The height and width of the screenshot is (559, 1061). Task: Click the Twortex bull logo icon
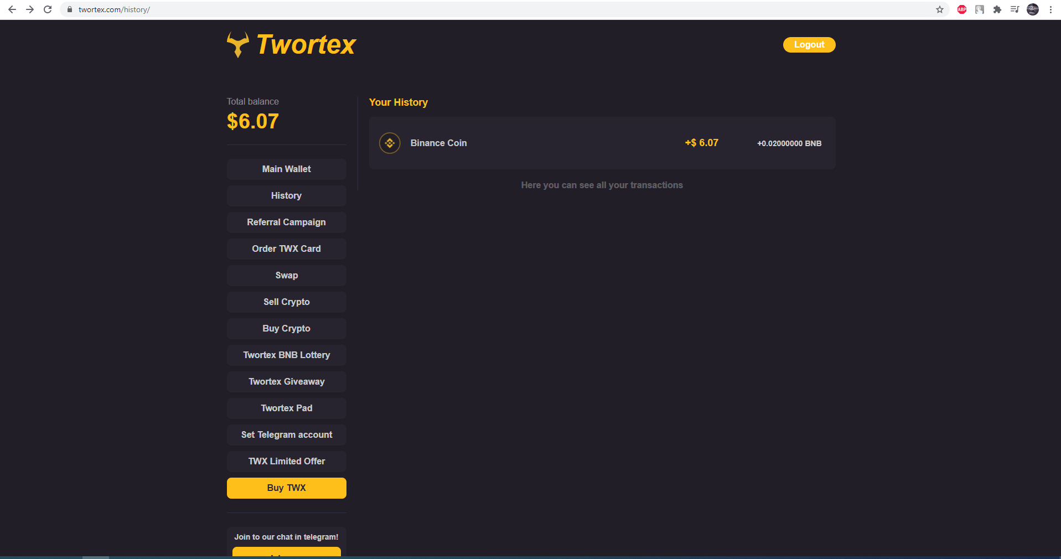(x=238, y=44)
